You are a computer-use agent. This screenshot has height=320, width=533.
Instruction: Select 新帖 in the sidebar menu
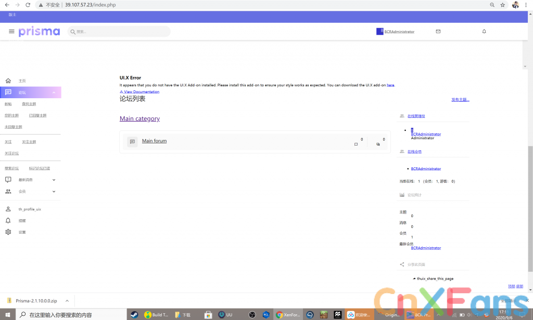click(x=8, y=104)
